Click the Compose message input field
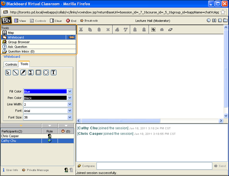 tap(154, 166)
